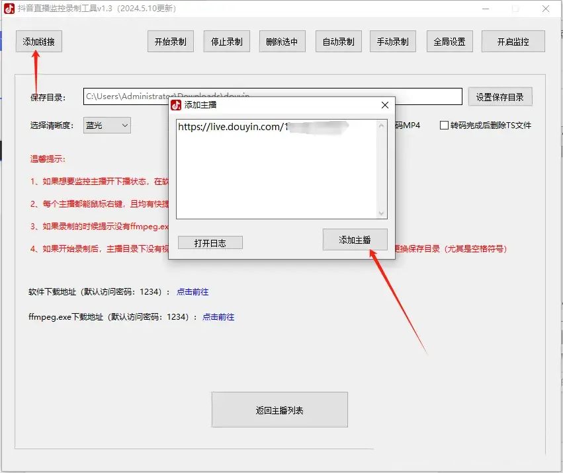Close the main application window
The width and height of the screenshot is (563, 473).
coord(545,9)
